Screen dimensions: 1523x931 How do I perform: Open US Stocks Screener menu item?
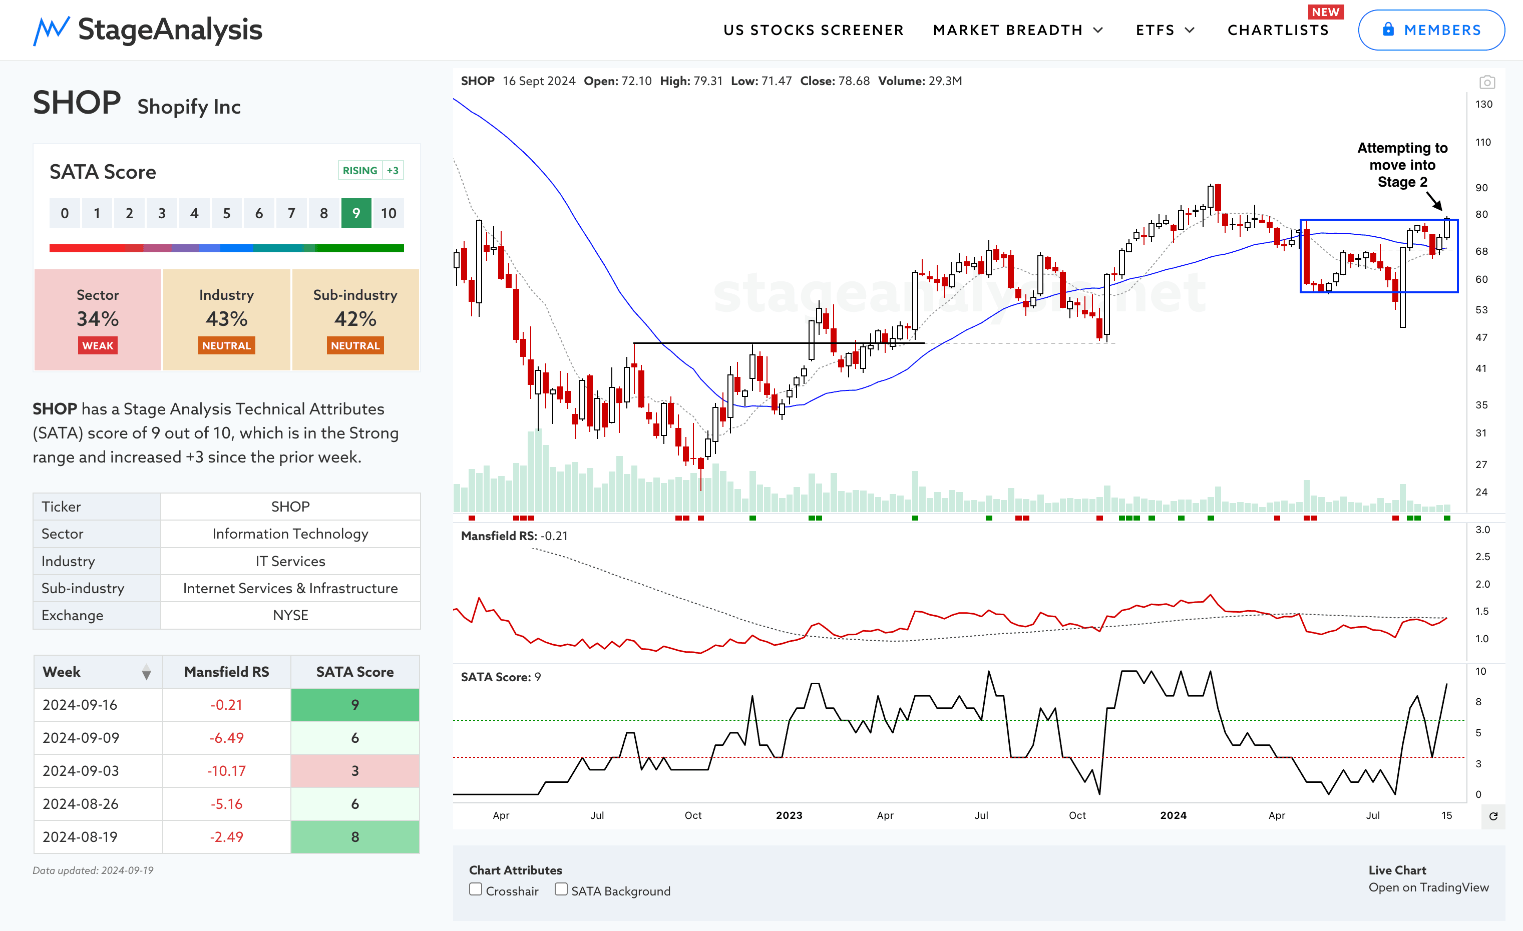point(814,30)
